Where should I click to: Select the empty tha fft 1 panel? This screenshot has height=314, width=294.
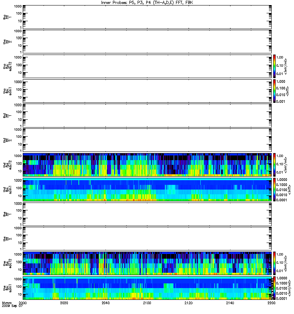click(x=147, y=17)
